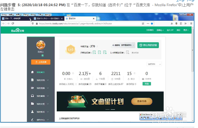Expand the 我的视频 sidebar section

48,88
